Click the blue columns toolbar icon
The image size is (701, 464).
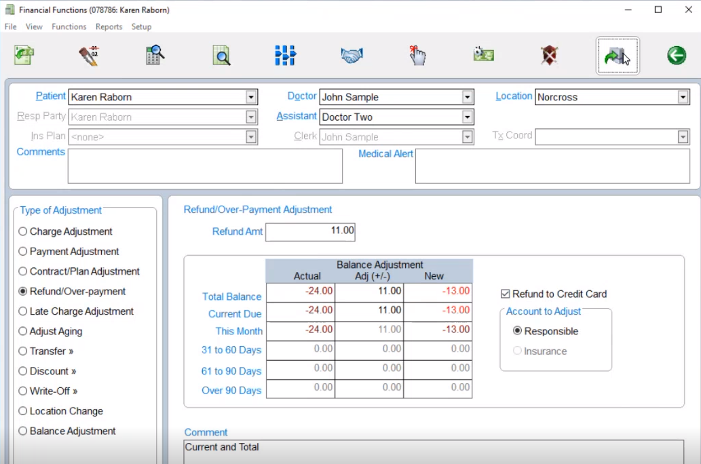(286, 55)
